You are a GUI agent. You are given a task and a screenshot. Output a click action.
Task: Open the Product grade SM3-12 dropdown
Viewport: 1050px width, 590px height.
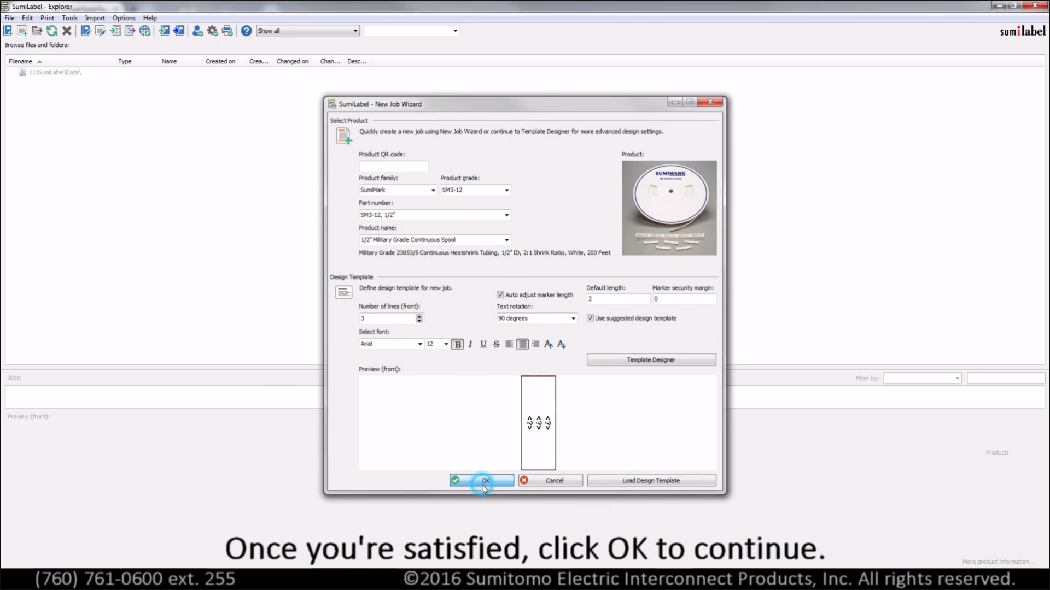click(x=506, y=190)
